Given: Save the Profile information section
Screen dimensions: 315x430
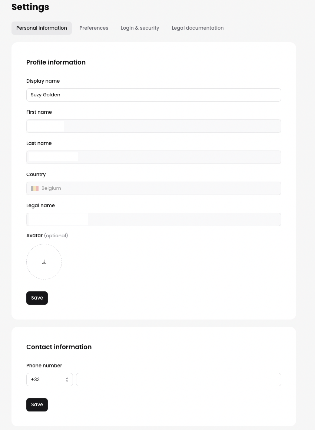Looking at the screenshot, I should pyautogui.click(x=37, y=298).
